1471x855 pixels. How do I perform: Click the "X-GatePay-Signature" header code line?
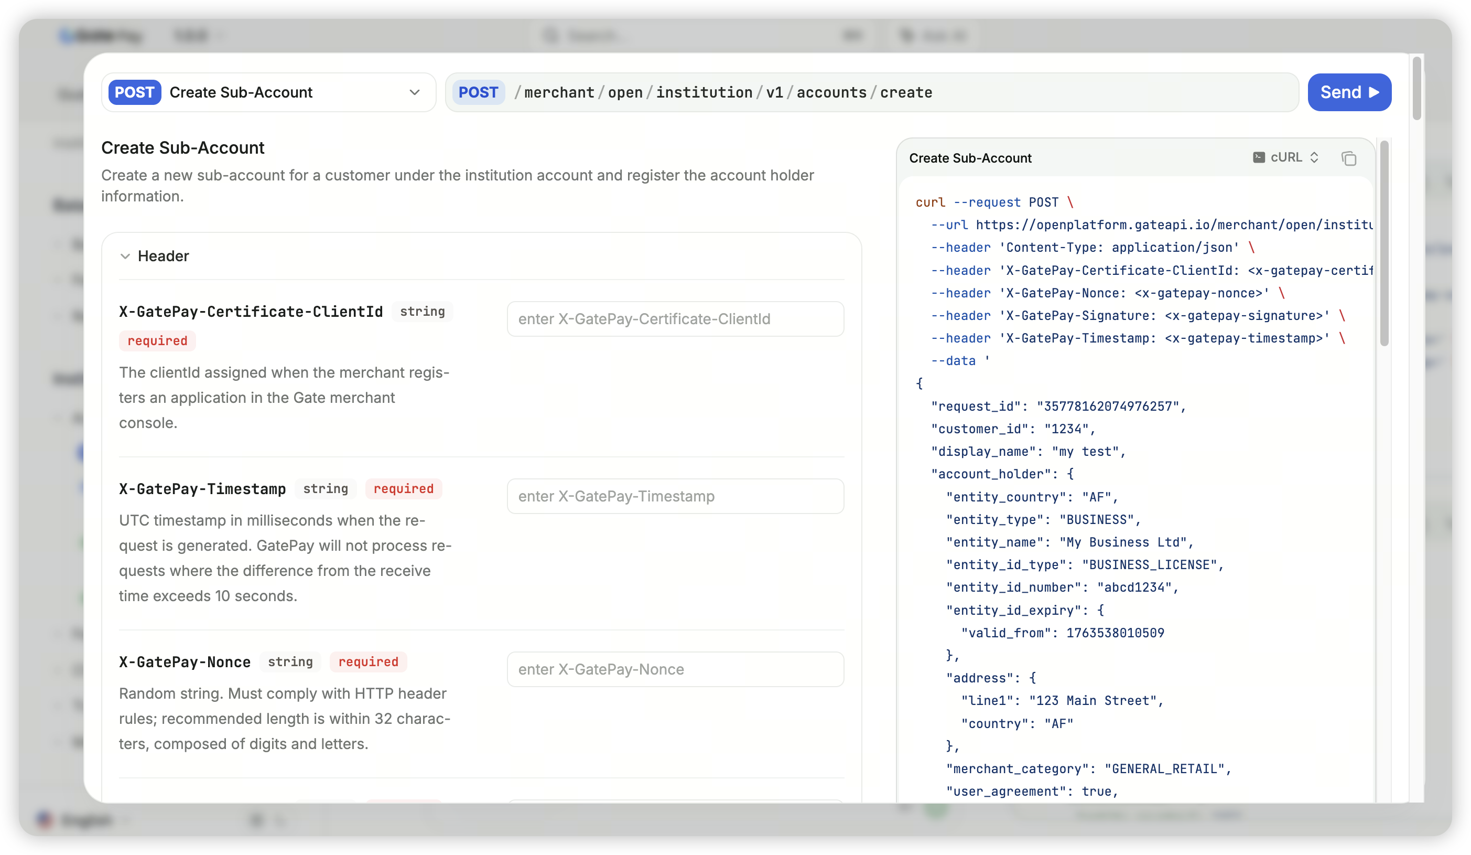coord(1138,316)
